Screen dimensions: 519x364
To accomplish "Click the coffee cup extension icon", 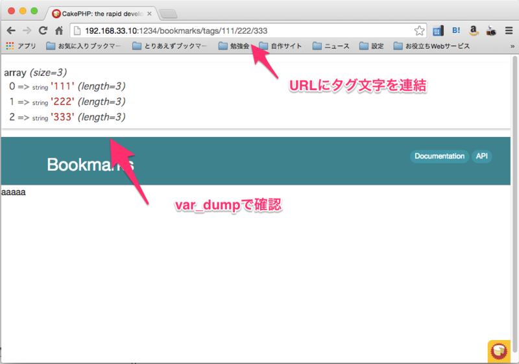I will 491,30.
